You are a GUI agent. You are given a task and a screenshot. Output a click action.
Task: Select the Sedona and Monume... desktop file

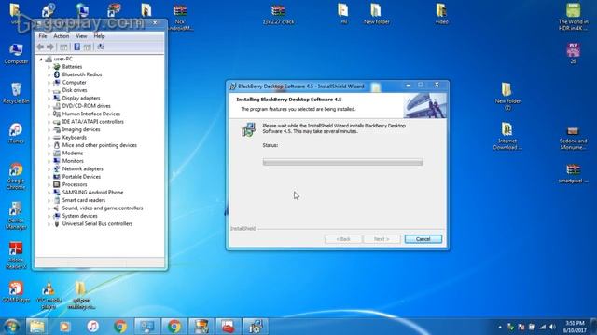pyautogui.click(x=573, y=138)
